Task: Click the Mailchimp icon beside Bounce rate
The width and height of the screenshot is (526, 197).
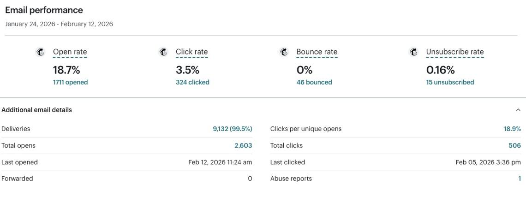Action: pos(284,52)
